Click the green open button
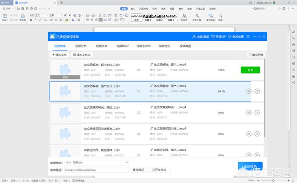297x183 pixels. [250, 70]
